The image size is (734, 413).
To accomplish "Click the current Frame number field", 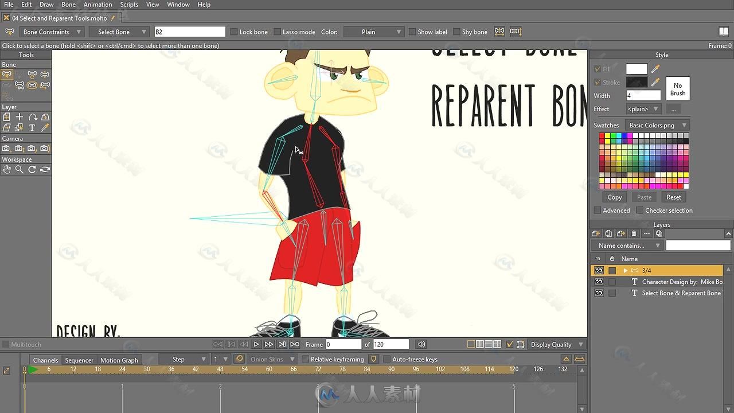I will click(343, 344).
